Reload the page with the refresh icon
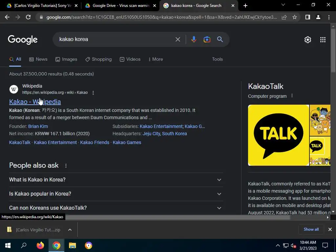 coord(28,17)
